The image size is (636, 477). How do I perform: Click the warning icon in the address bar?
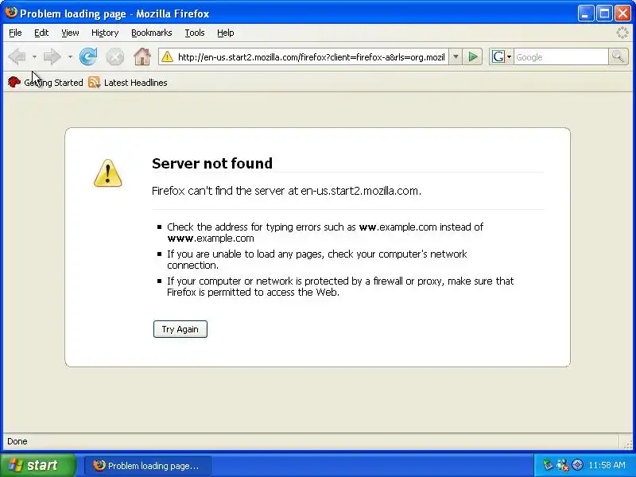[x=167, y=57]
